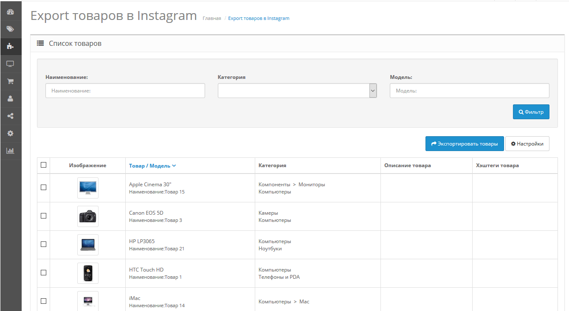Focus the Наименование input field
This screenshot has height=311, width=569.
(125, 90)
